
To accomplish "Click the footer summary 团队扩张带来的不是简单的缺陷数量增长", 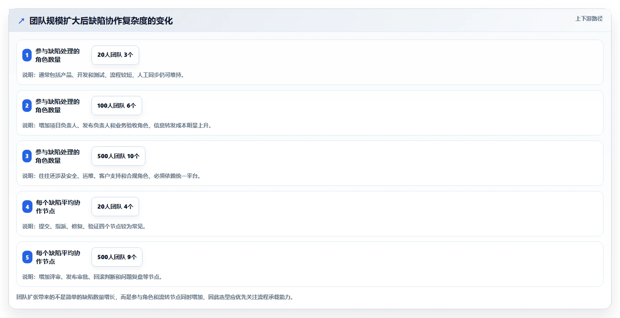I will 155,297.
